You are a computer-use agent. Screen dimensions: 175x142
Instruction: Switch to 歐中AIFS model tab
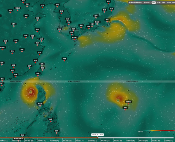147,2
